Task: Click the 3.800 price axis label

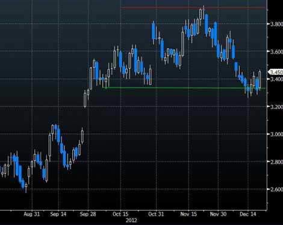Action: click(277, 24)
